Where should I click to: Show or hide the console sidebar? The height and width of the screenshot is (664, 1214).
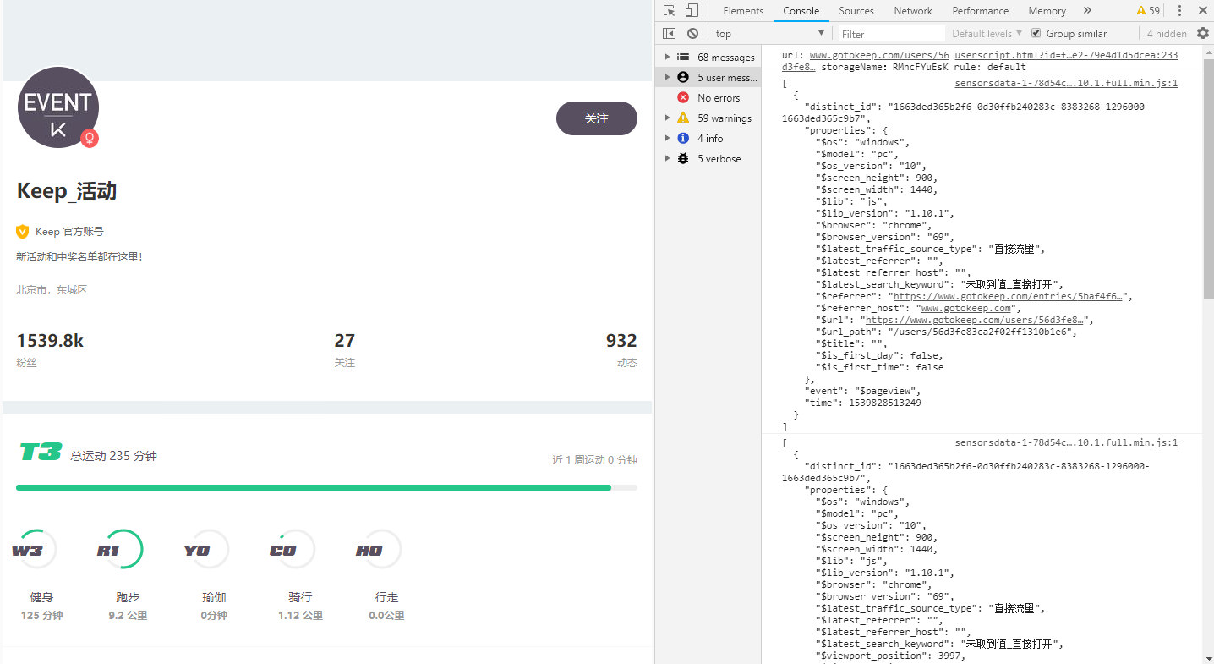[x=670, y=34]
